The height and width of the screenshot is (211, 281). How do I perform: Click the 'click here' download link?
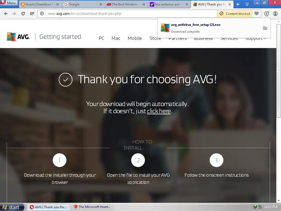point(159,111)
